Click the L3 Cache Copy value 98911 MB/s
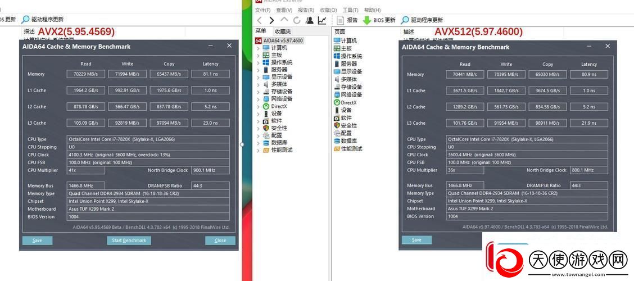 point(547,123)
